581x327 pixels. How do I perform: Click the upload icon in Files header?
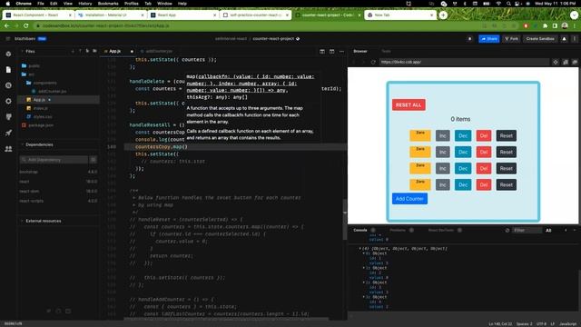(x=80, y=51)
